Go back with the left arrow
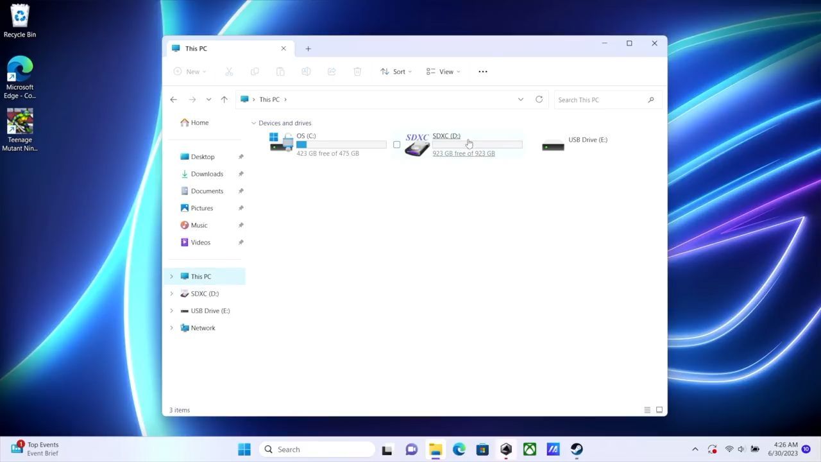The width and height of the screenshot is (821, 462). pyautogui.click(x=173, y=99)
